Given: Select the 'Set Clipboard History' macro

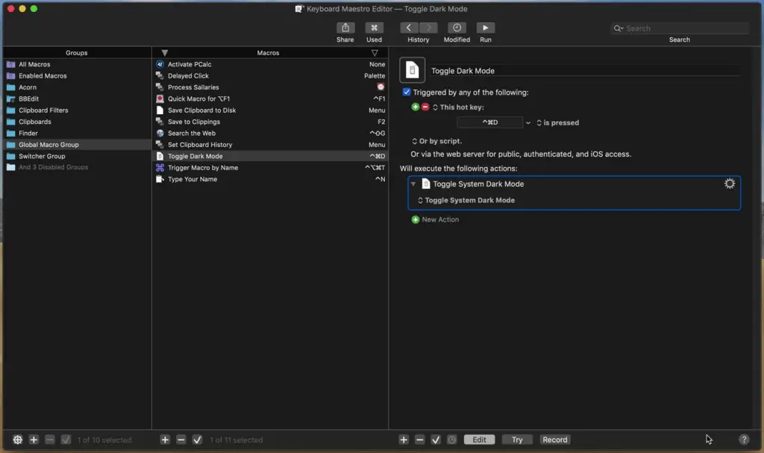Looking at the screenshot, I should [x=270, y=144].
